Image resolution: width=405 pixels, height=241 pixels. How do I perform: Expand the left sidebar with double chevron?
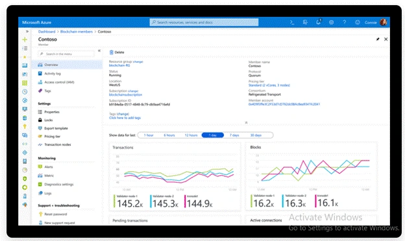click(x=27, y=32)
